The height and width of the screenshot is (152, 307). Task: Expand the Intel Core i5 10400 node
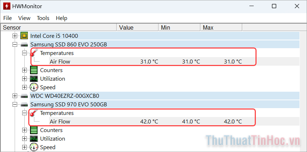pos(15,36)
